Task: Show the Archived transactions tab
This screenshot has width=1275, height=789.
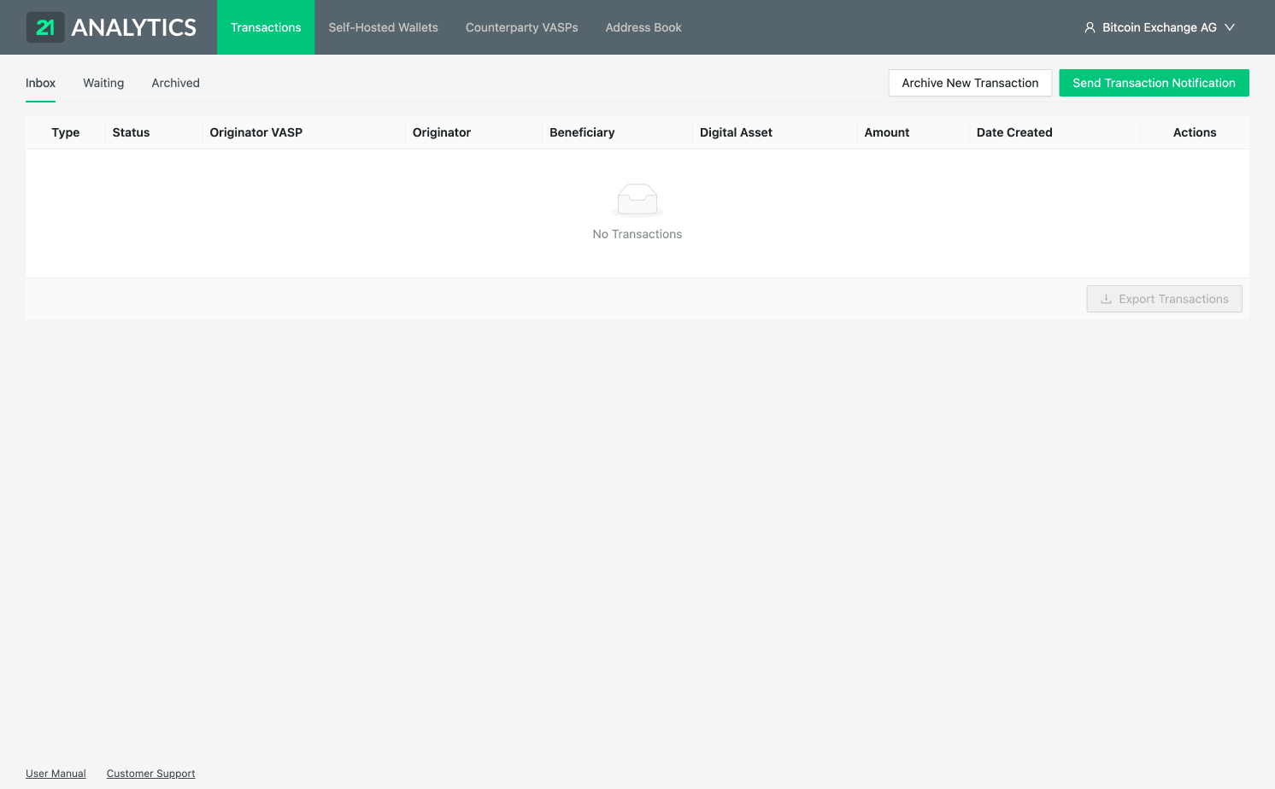Action: [x=175, y=83]
